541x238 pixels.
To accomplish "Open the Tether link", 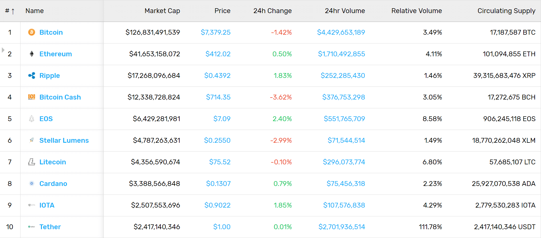I will click(x=50, y=227).
